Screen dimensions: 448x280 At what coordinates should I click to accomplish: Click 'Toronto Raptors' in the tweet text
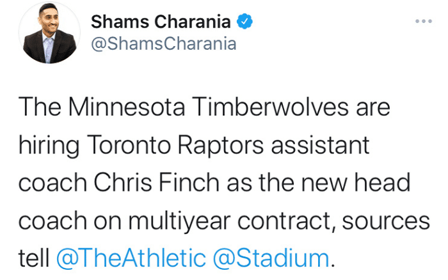pos(168,144)
